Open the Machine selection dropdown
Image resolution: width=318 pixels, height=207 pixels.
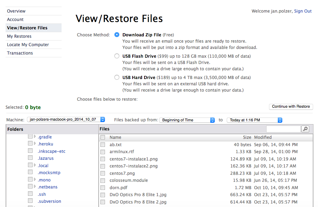pyautogui.click(x=65, y=120)
